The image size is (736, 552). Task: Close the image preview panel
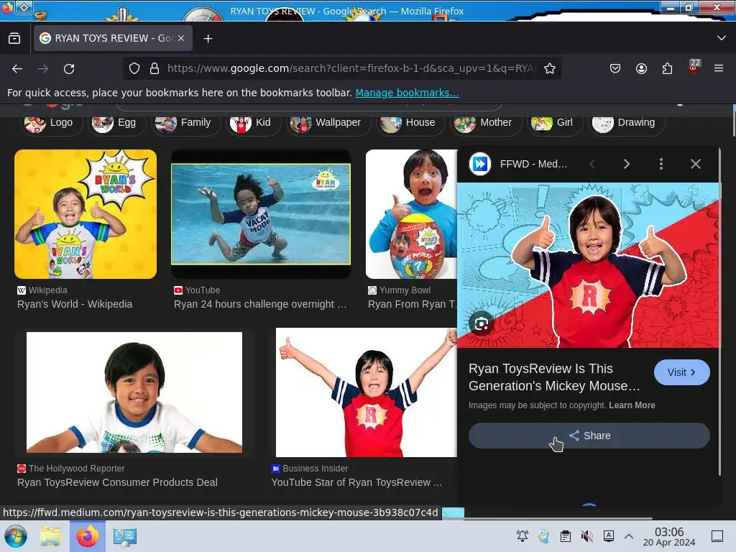pos(696,164)
